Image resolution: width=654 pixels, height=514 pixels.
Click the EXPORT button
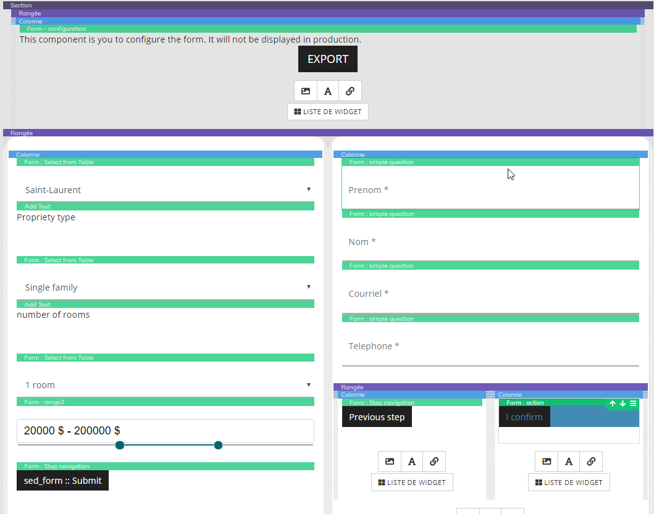(x=327, y=59)
